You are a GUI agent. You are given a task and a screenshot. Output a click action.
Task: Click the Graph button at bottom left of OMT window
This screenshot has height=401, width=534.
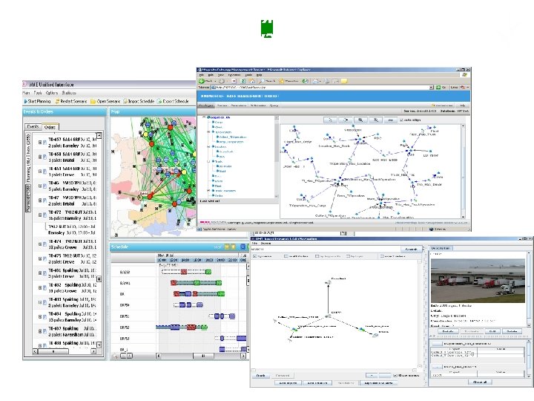(x=261, y=376)
